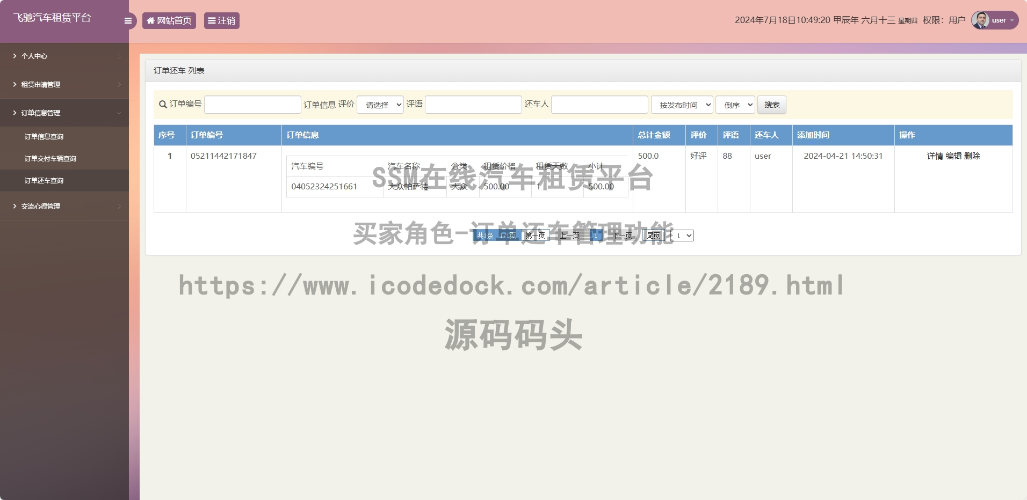
Task: Go to 第一页 in pagination
Action: tap(536, 236)
